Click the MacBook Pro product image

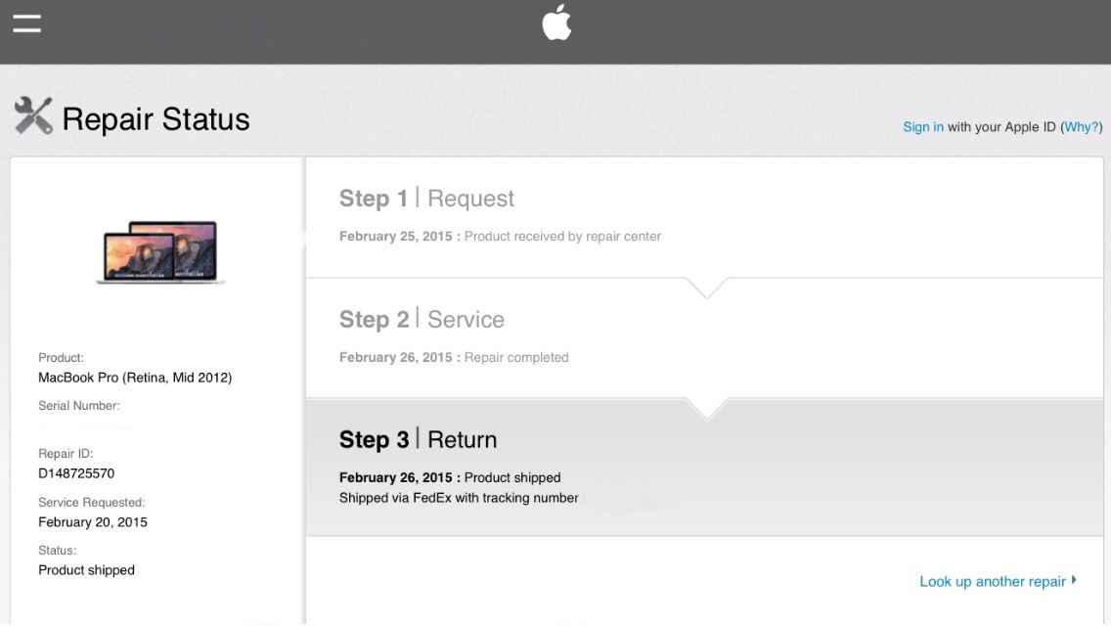pos(160,251)
